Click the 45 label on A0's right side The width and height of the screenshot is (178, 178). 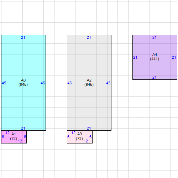tap(43, 83)
